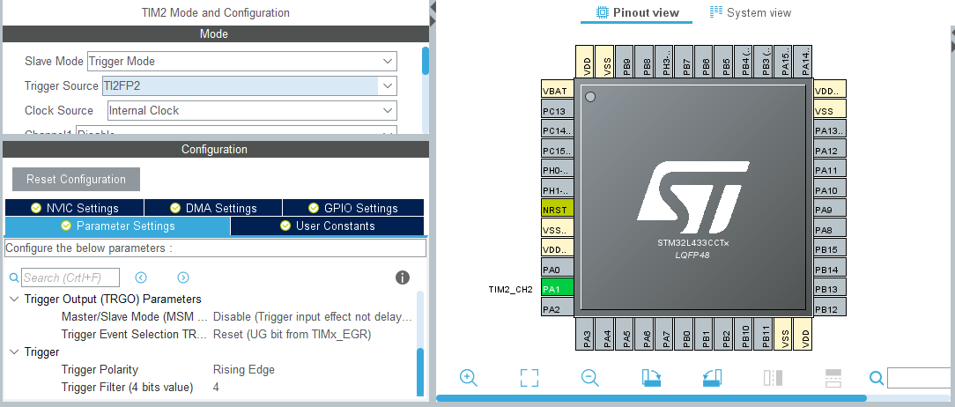Open the parameter info icon

click(403, 277)
